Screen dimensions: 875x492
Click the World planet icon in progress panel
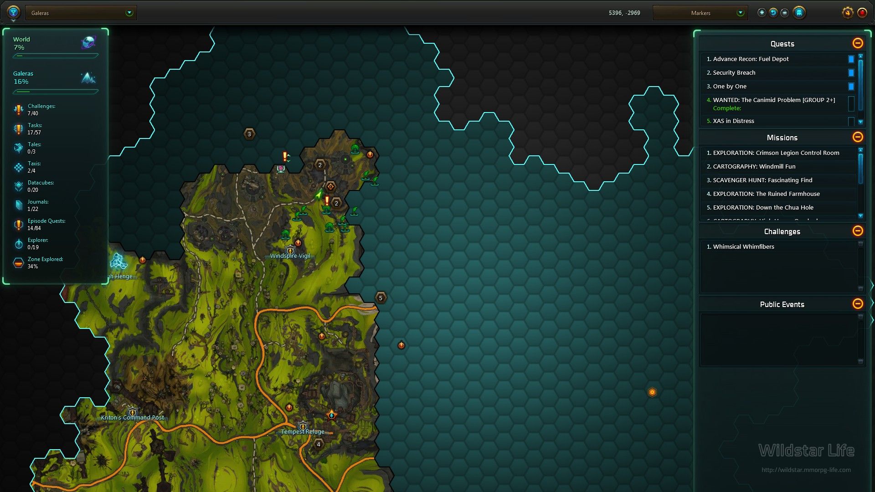pos(88,42)
